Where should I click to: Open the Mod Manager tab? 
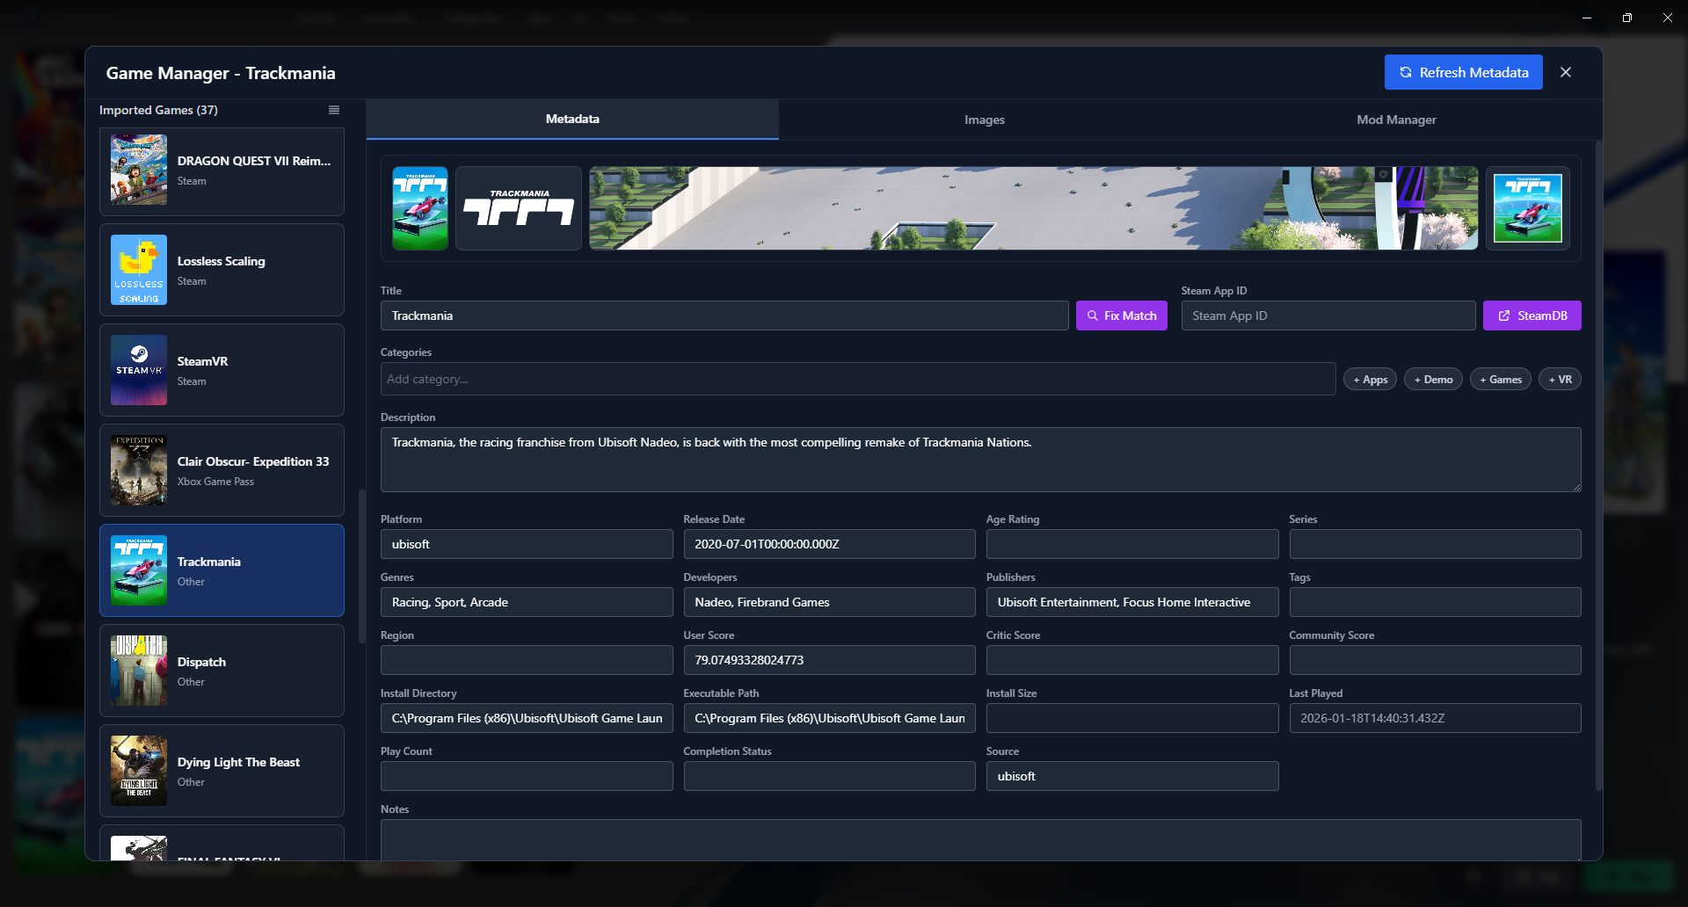click(1396, 120)
